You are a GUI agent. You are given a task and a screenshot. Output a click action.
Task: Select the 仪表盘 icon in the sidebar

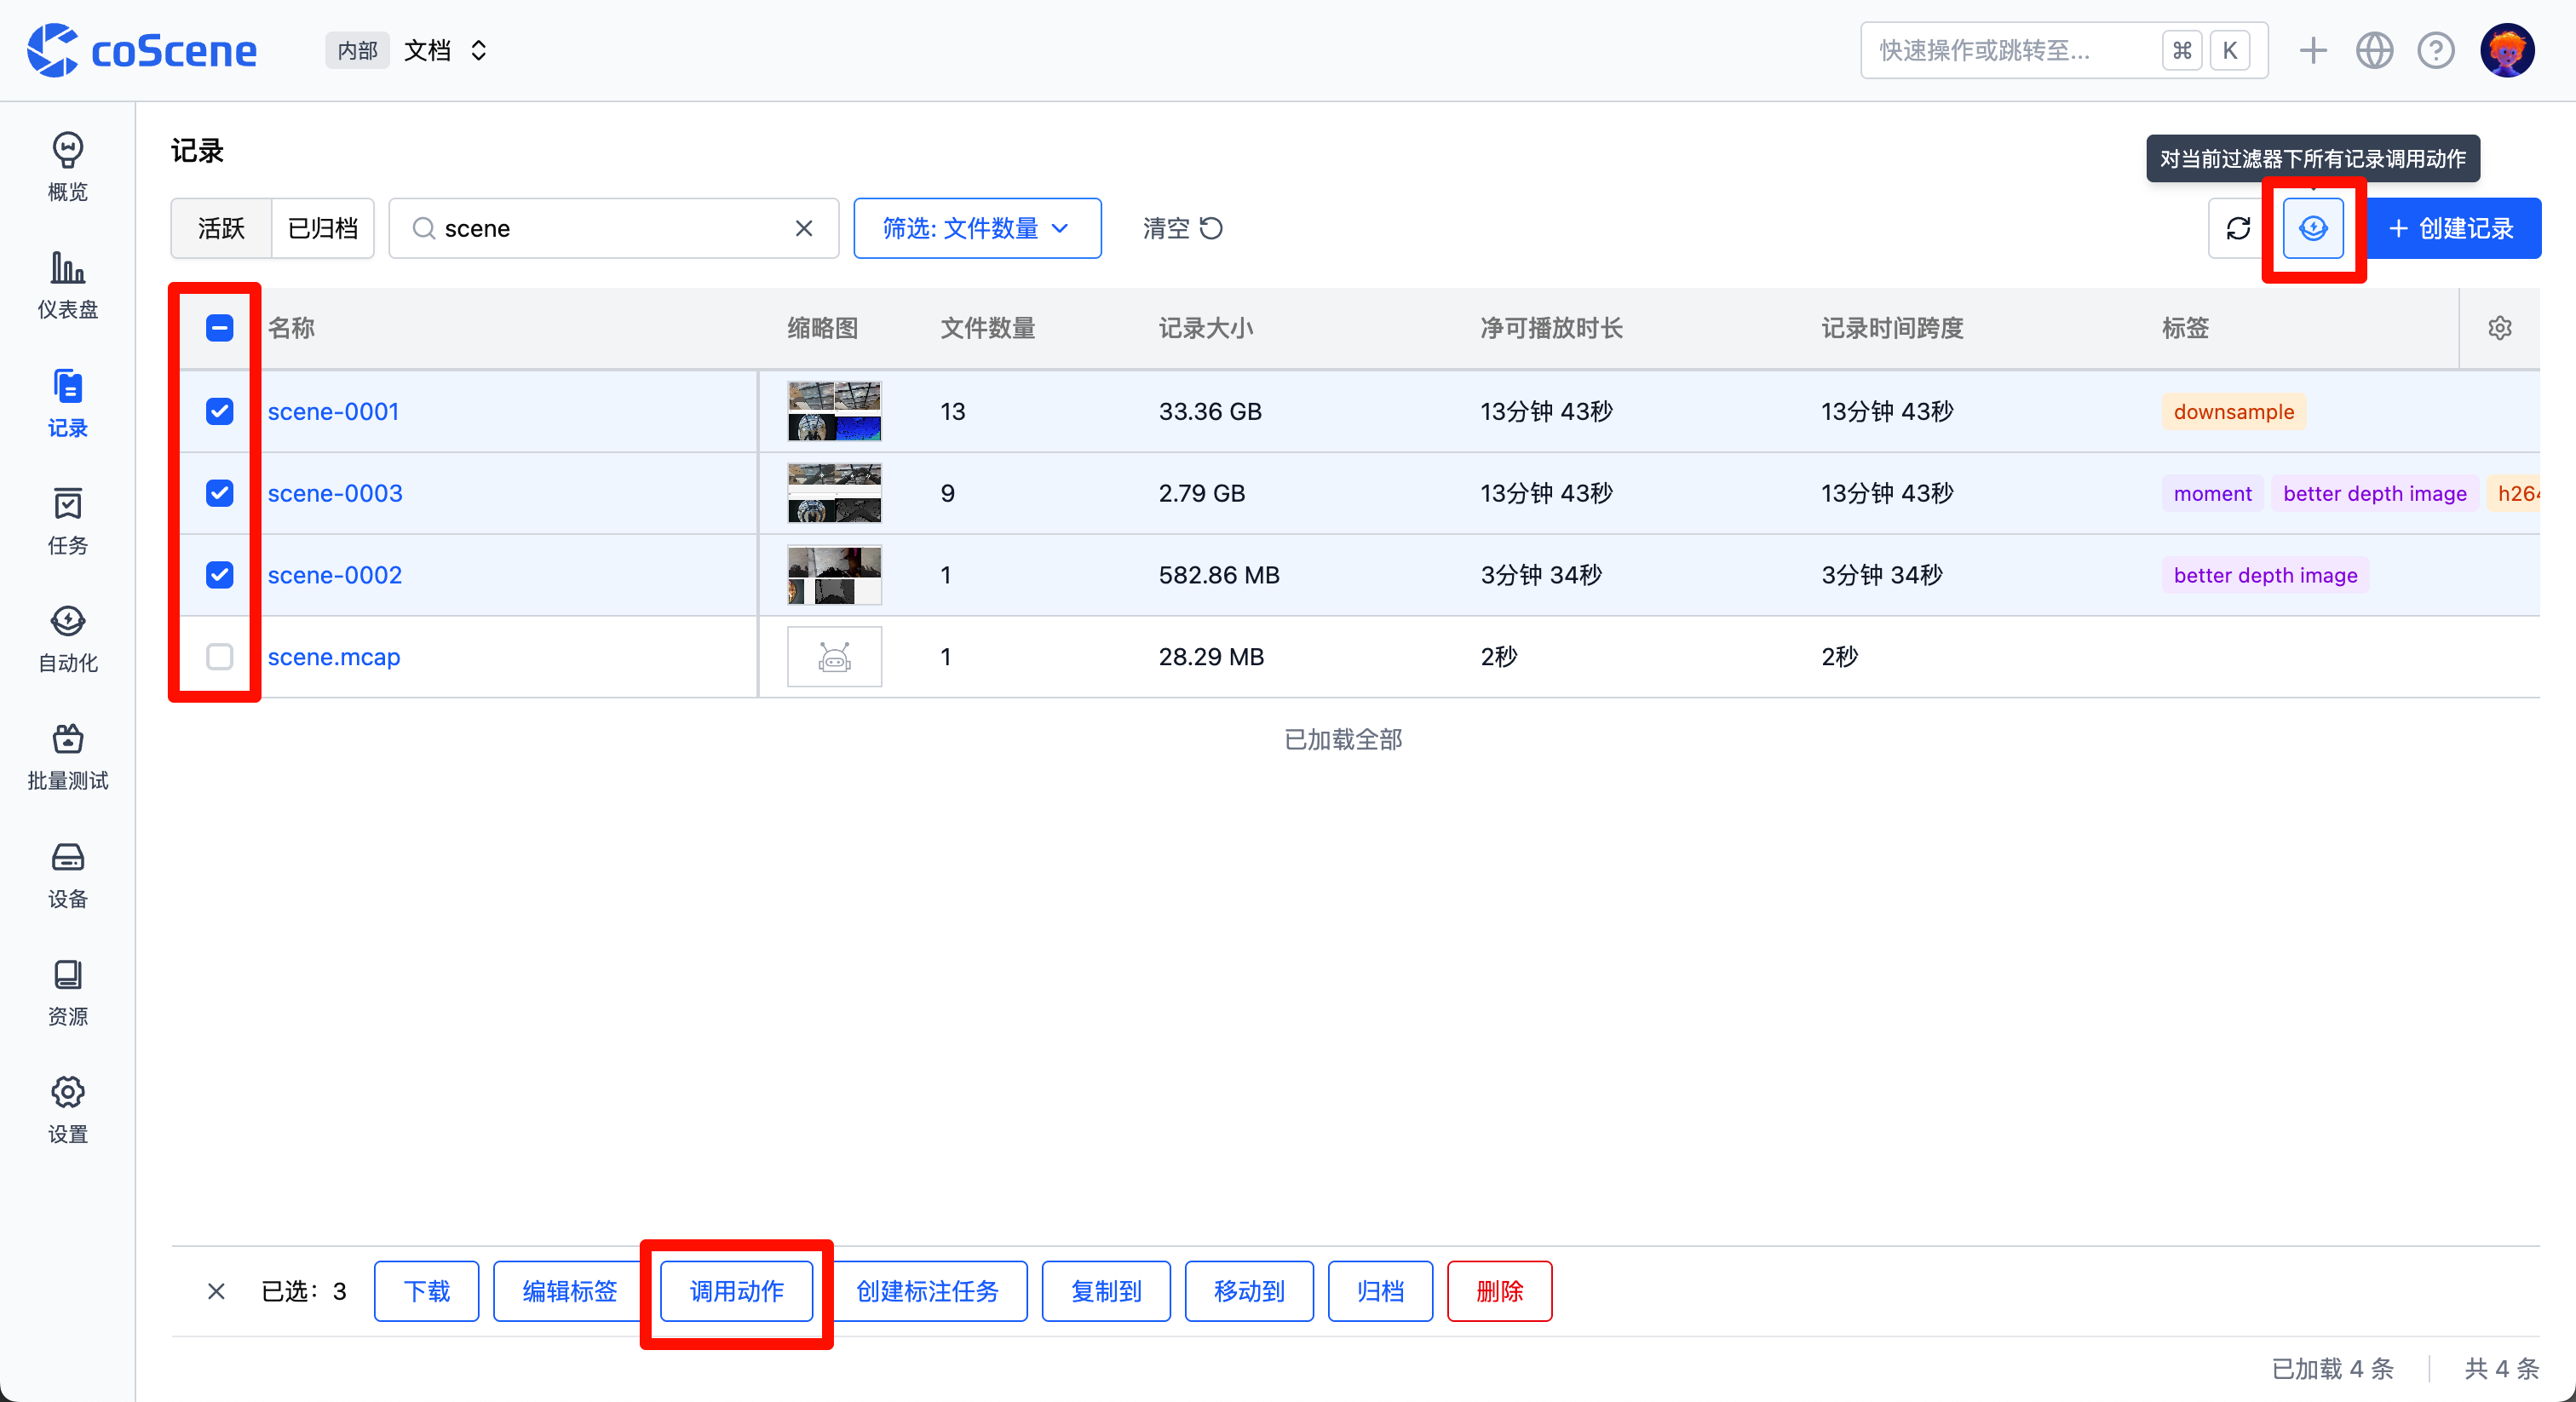point(66,284)
